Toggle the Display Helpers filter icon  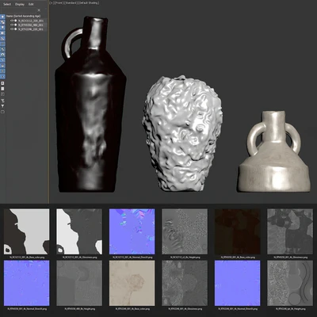pos(2,38)
